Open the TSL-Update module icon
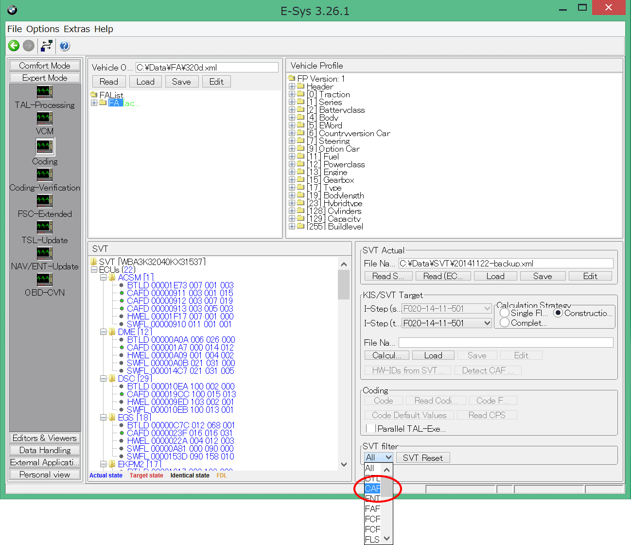 (x=45, y=227)
